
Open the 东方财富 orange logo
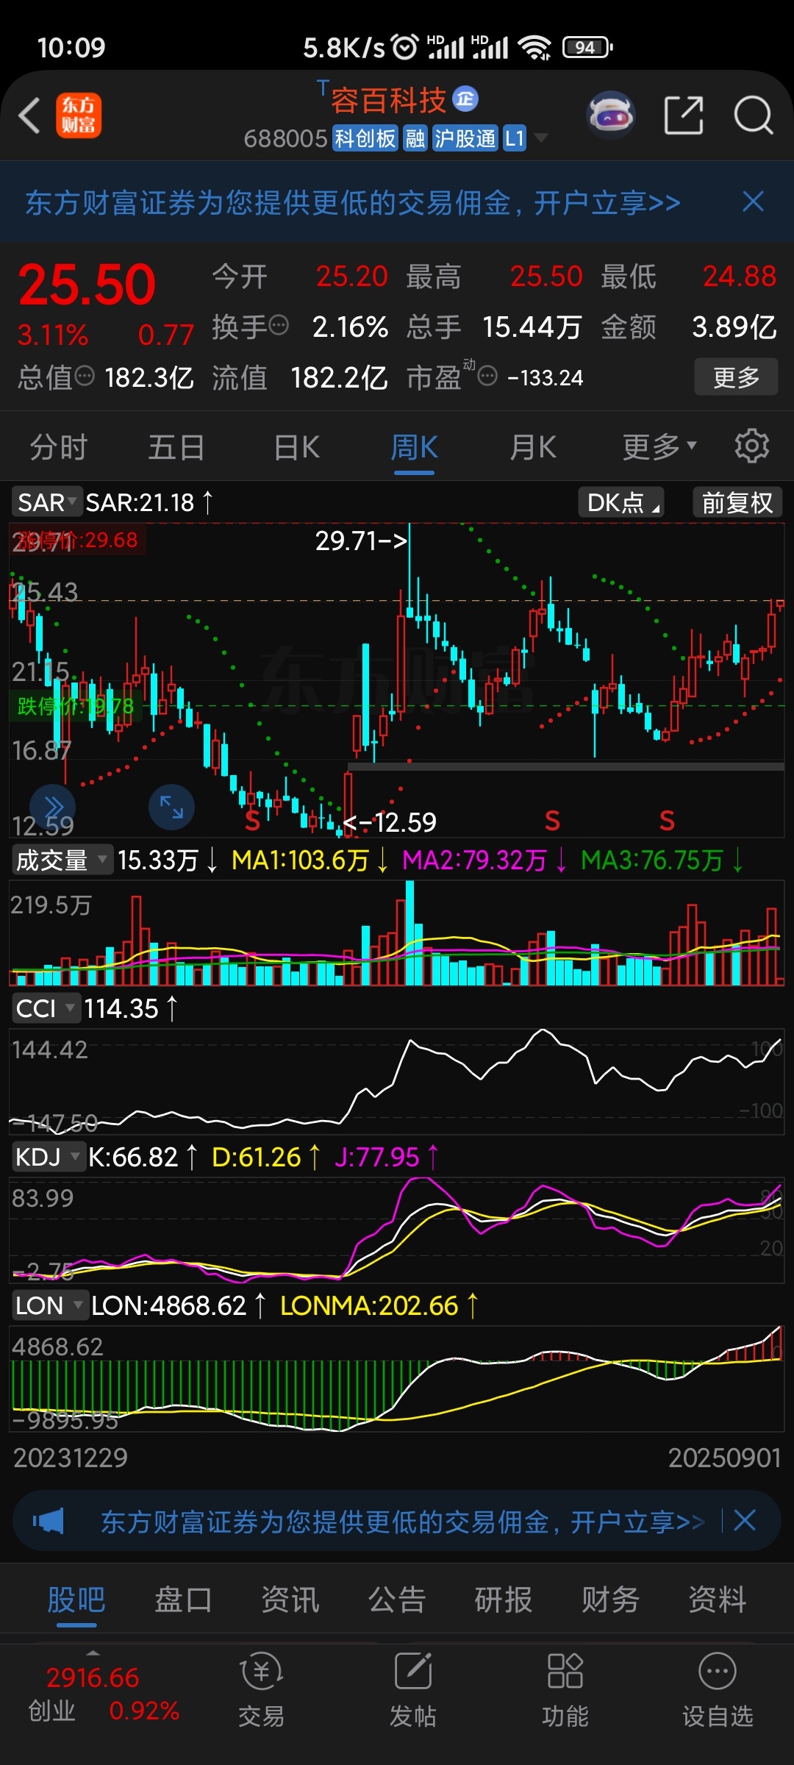(x=79, y=115)
